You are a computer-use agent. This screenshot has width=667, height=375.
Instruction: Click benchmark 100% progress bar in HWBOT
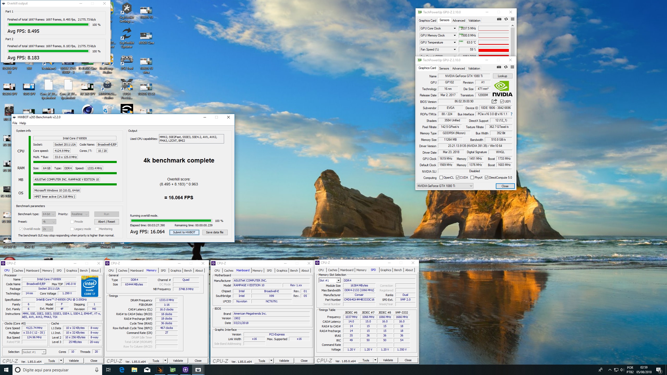point(171,221)
